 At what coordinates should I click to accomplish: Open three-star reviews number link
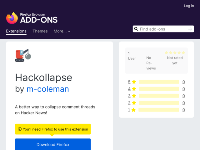(129, 96)
